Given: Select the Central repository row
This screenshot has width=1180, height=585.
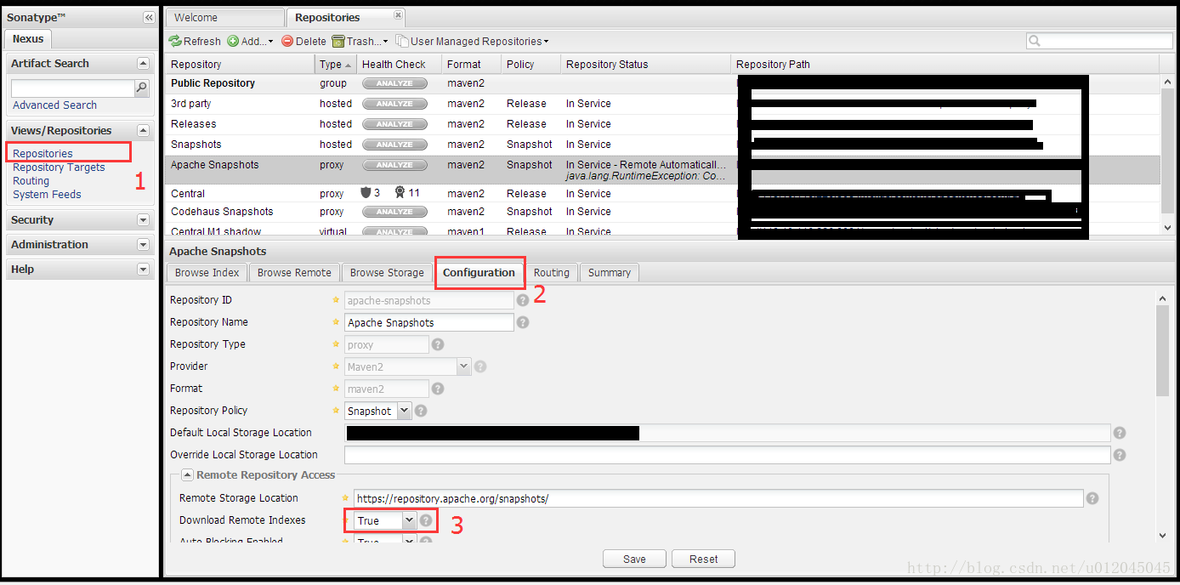Looking at the screenshot, I should click(663, 194).
